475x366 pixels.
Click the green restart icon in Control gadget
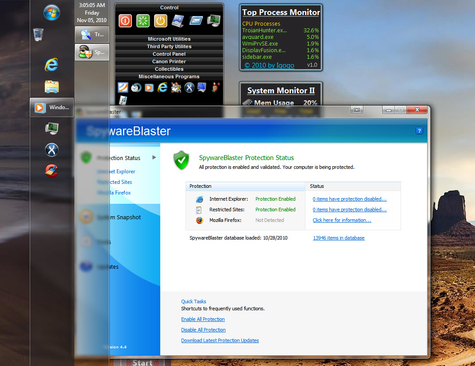click(143, 21)
